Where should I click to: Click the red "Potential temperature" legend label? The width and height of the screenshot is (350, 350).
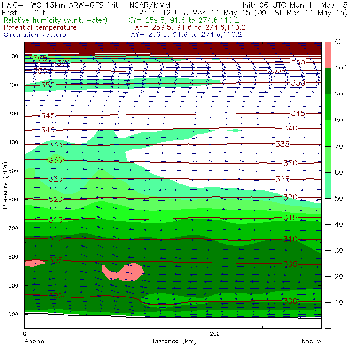coord(40,27)
